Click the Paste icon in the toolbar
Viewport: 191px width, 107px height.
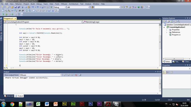tap(29, 7)
